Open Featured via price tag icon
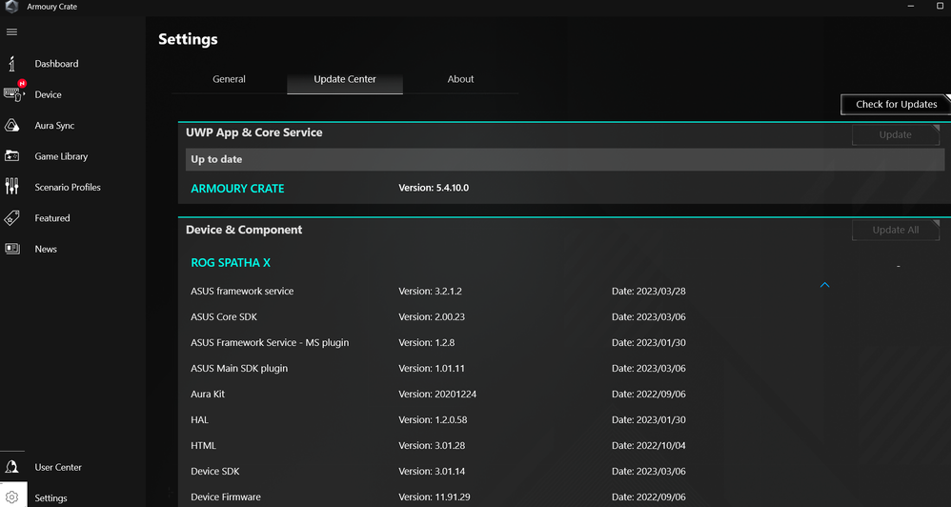 [11, 217]
